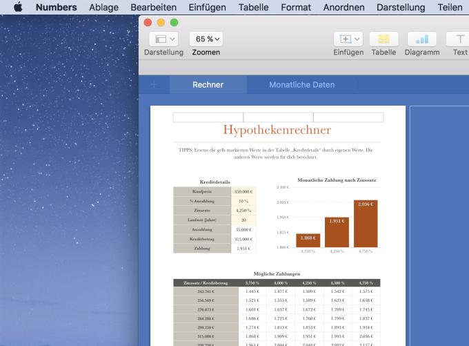Expand the Einfügen toolbar dropdown arrow
Image resolution: width=469 pixels, height=346 pixels.
pos(357,39)
